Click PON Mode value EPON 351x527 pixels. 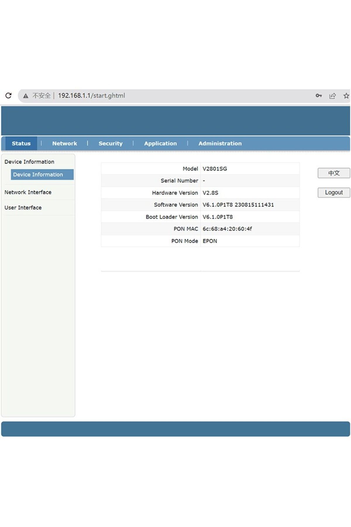(210, 241)
